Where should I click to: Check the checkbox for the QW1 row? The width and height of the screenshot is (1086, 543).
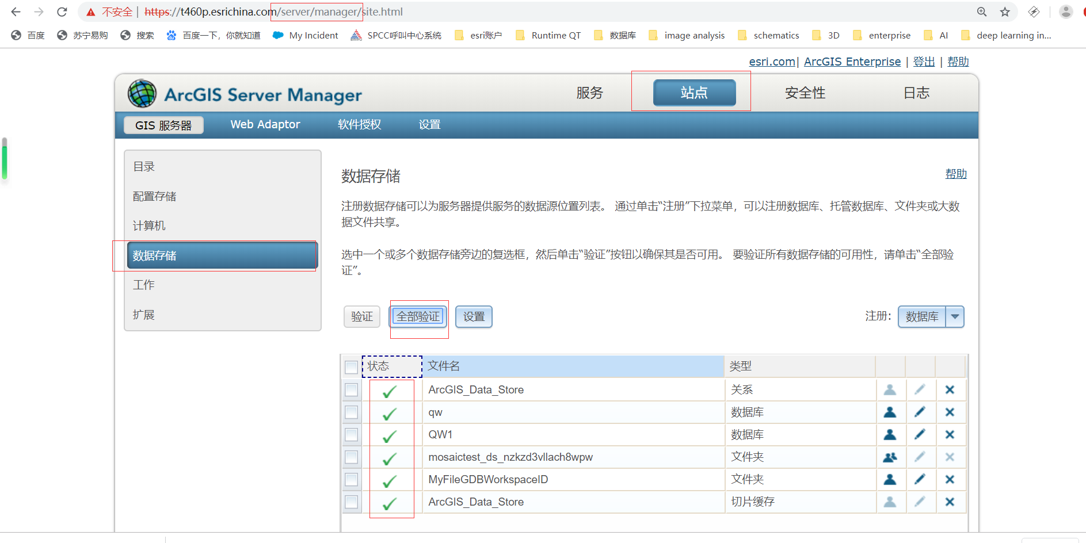click(350, 434)
